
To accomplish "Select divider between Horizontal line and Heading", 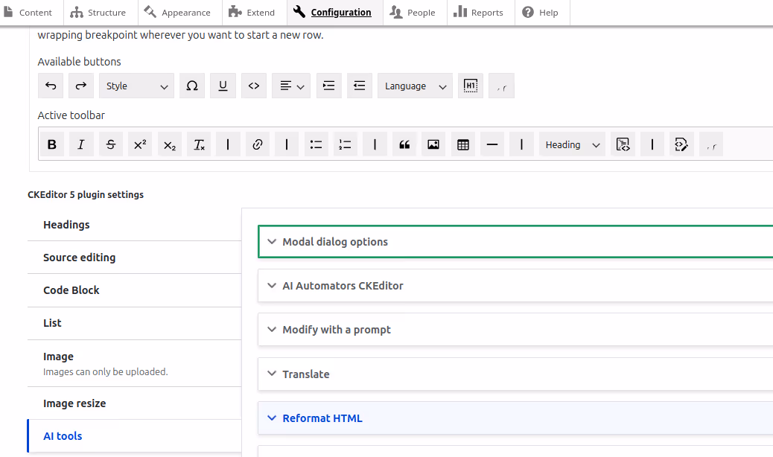I will click(x=521, y=144).
